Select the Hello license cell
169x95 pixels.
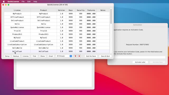pyautogui.click(x=17, y=24)
